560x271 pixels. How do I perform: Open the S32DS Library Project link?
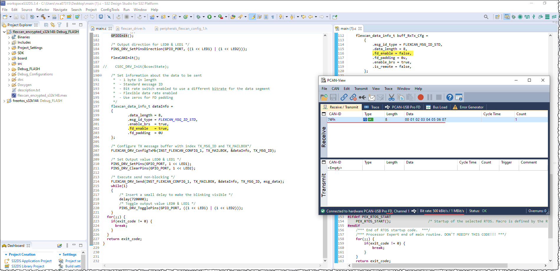(28, 266)
